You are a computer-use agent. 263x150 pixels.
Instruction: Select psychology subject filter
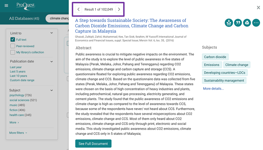pos(17,95)
